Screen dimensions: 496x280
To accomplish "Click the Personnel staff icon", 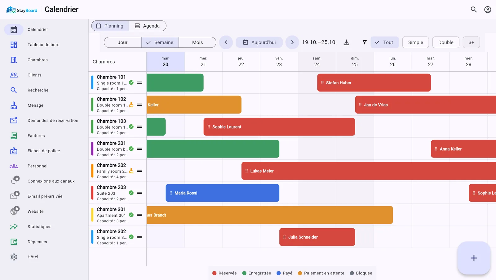I will point(14,166).
